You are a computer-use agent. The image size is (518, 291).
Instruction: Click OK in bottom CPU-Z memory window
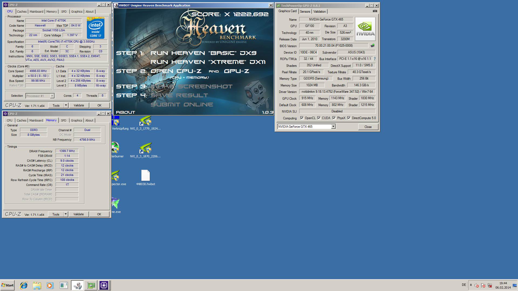99,214
